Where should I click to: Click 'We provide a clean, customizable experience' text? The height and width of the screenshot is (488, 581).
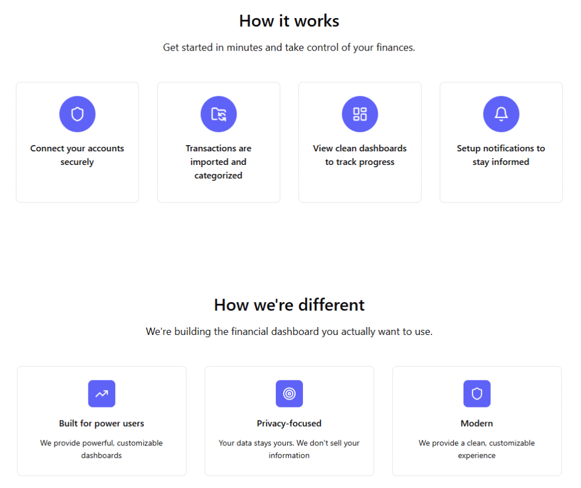coord(477,449)
